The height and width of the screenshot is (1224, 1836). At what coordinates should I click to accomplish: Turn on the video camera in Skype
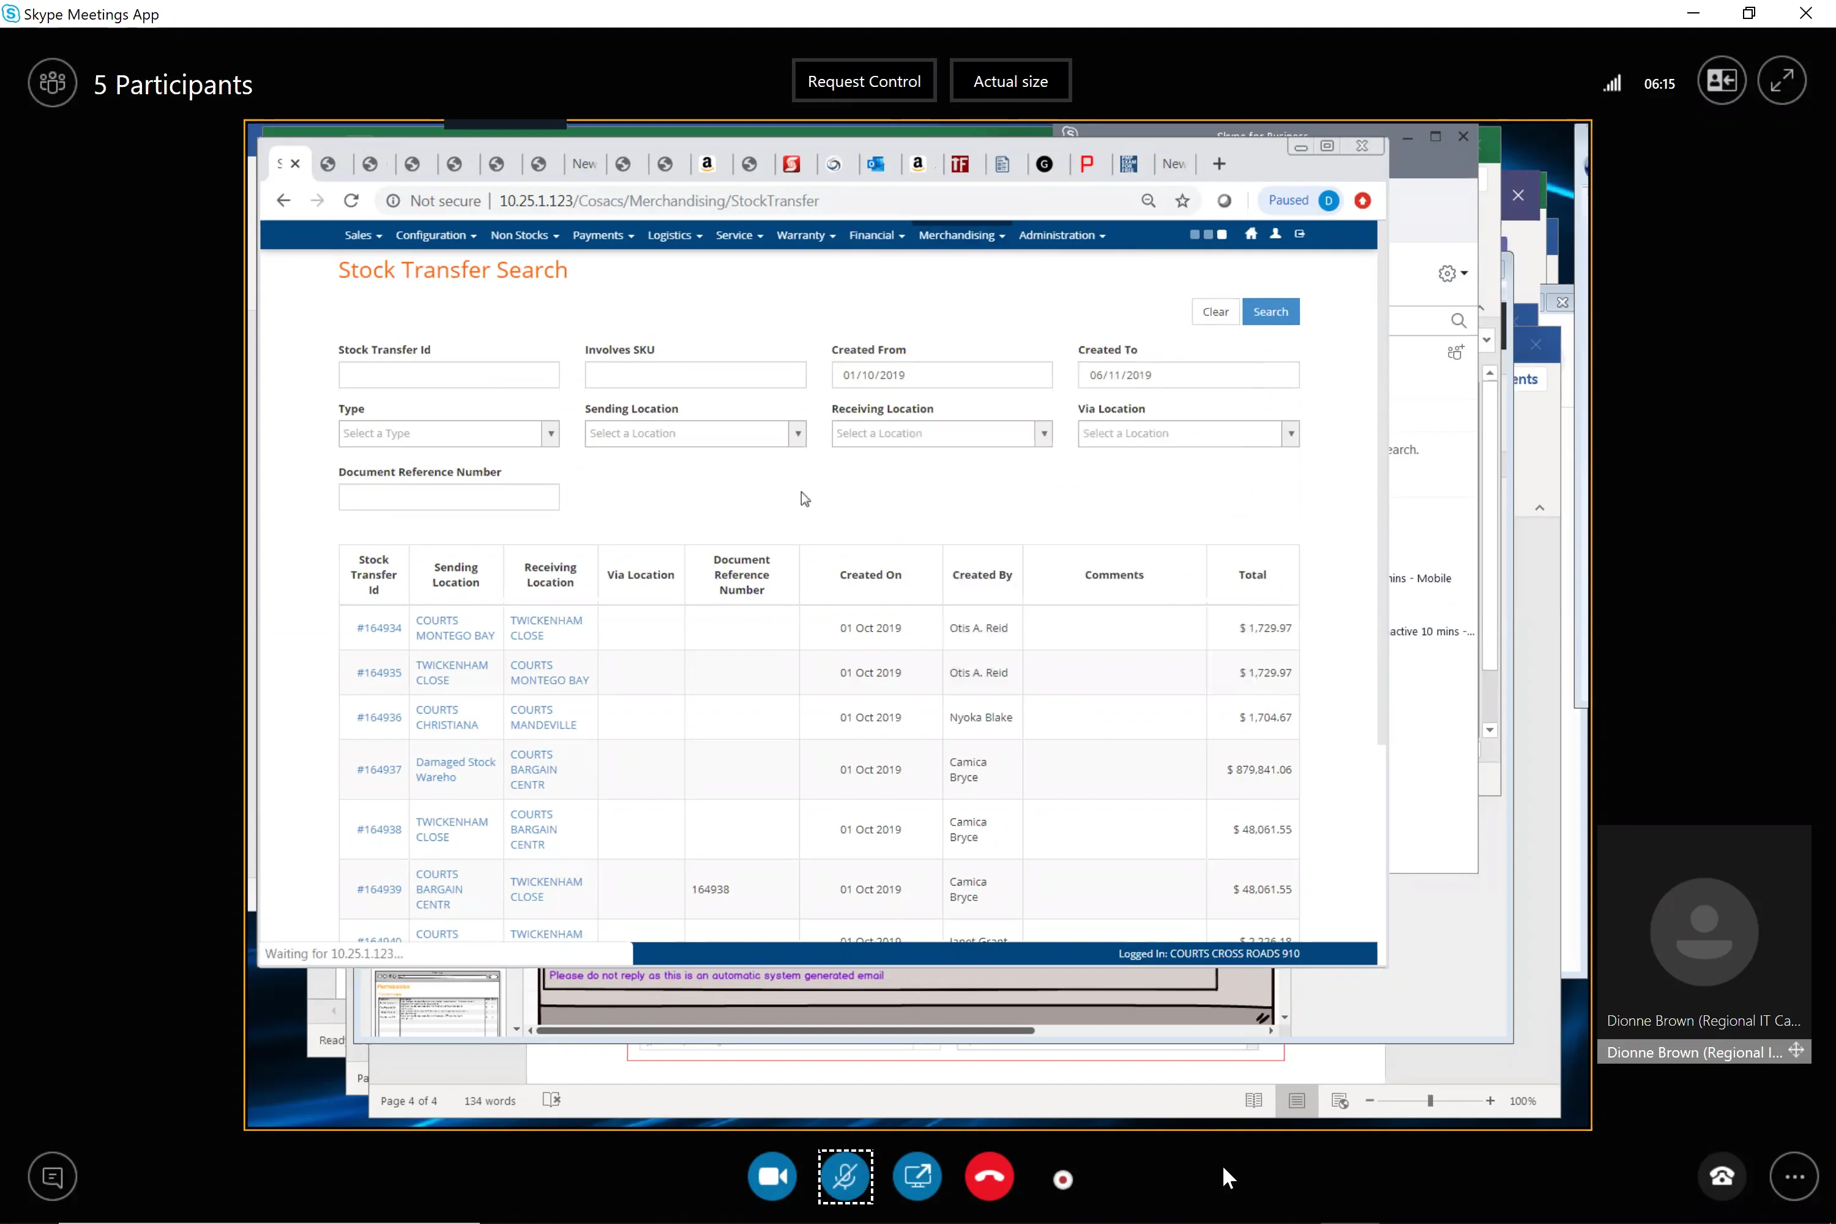[x=772, y=1176]
